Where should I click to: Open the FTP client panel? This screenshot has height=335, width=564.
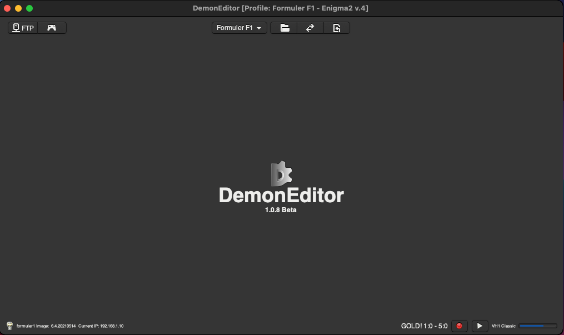[x=23, y=28]
